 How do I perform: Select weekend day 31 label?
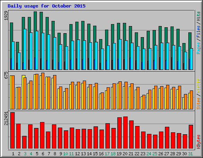tap(190, 154)
